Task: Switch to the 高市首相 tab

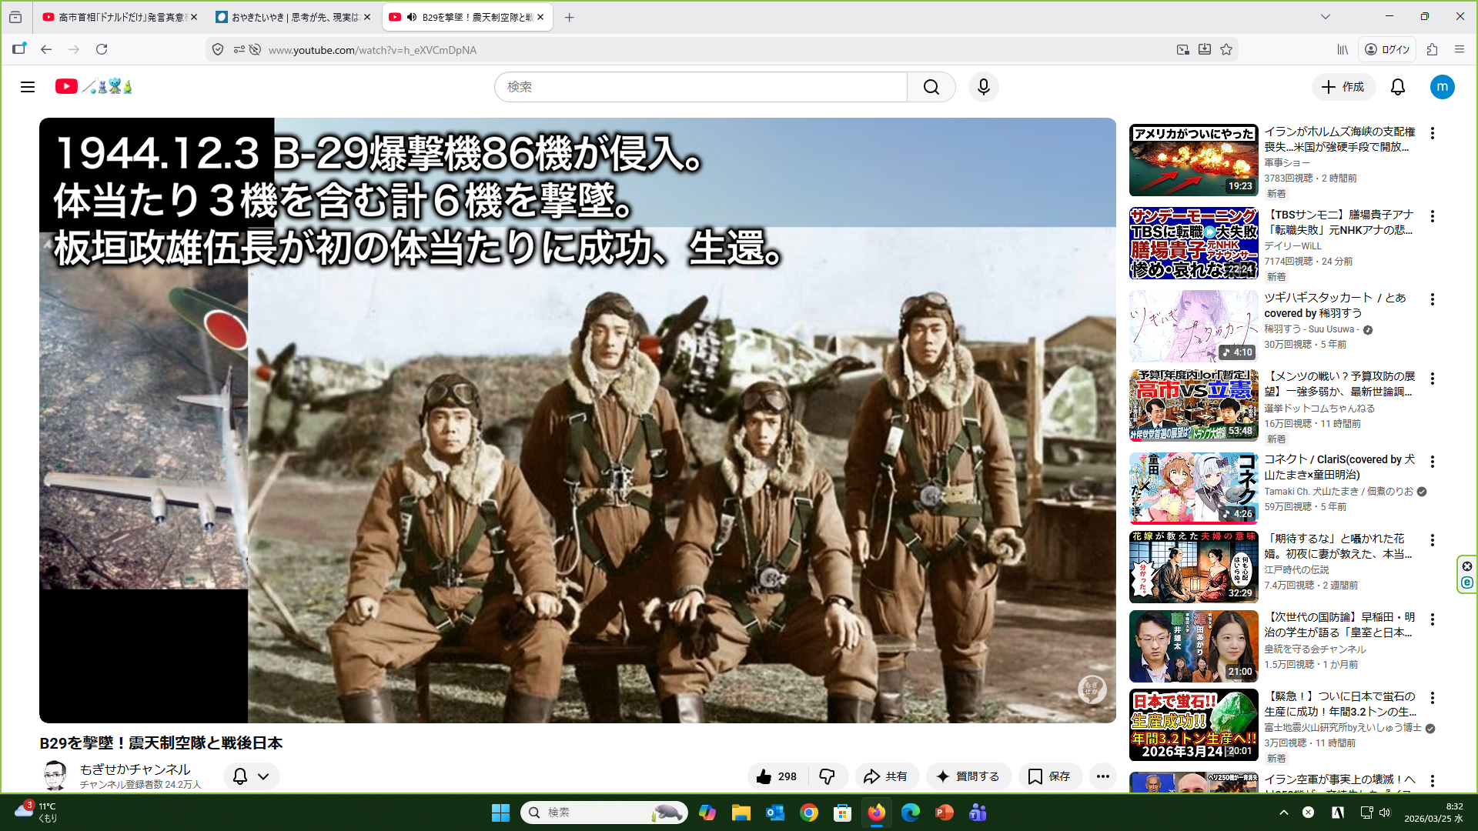Action: (x=119, y=17)
